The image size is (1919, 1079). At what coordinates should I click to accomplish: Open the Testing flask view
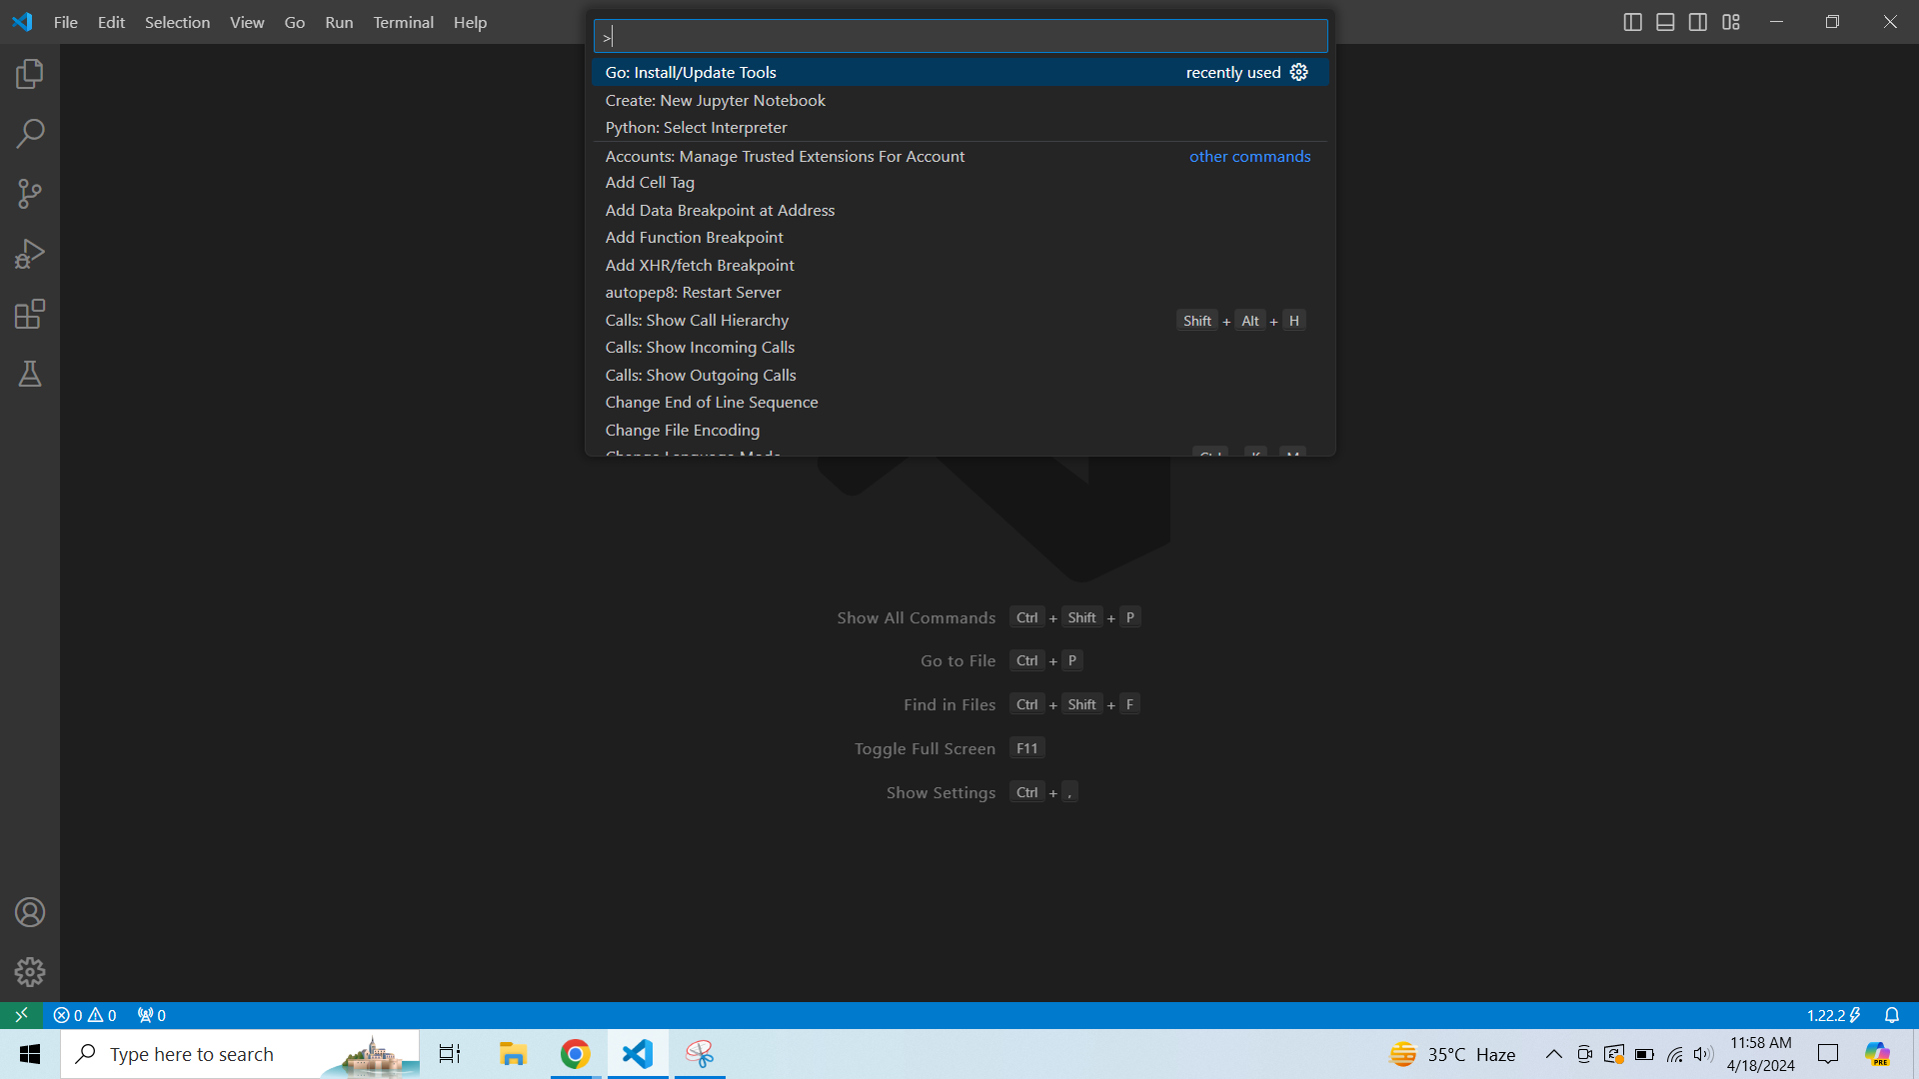tap(30, 374)
